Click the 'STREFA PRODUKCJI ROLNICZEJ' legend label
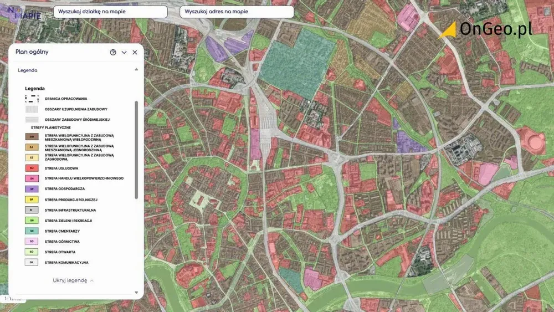 point(71,200)
